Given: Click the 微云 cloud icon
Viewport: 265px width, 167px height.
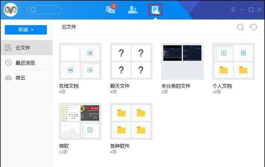Looking at the screenshot, I should tap(8, 78).
